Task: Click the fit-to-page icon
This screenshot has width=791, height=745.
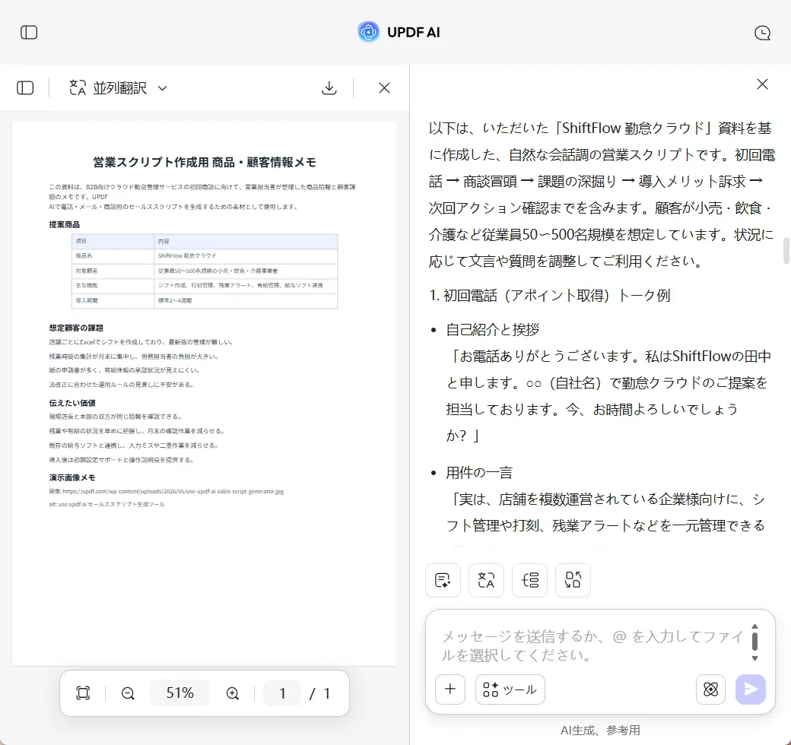Action: (83, 693)
